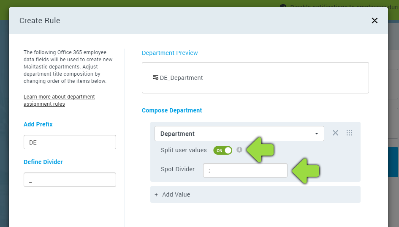Click the Compose Department heading
Image resolution: width=399 pixels, height=227 pixels.
(172, 111)
